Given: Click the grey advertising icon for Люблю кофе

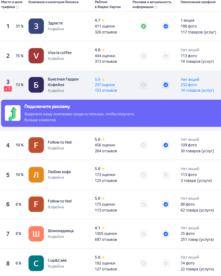Looking at the screenshot, I should pyautogui.click(x=143, y=175).
